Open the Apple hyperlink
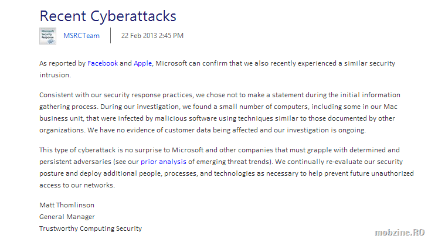This screenshot has height=239, width=428. [142, 63]
